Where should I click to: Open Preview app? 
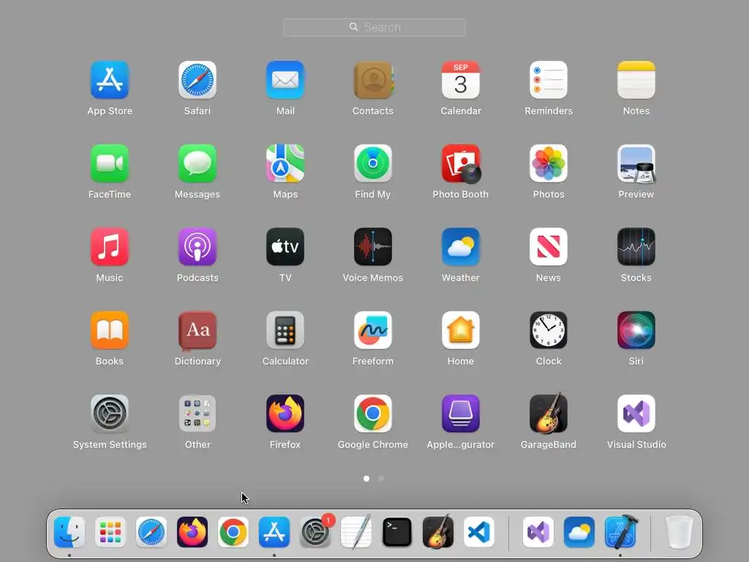(x=636, y=163)
